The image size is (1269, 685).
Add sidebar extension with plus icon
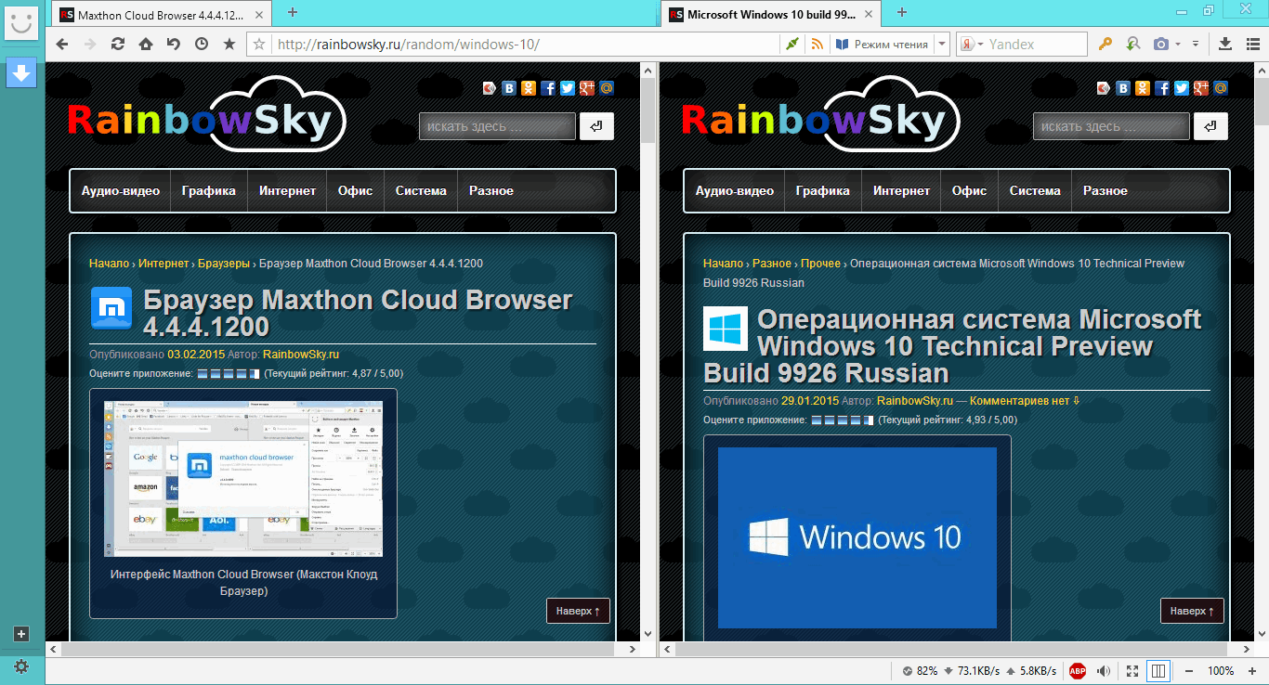pyautogui.click(x=22, y=634)
